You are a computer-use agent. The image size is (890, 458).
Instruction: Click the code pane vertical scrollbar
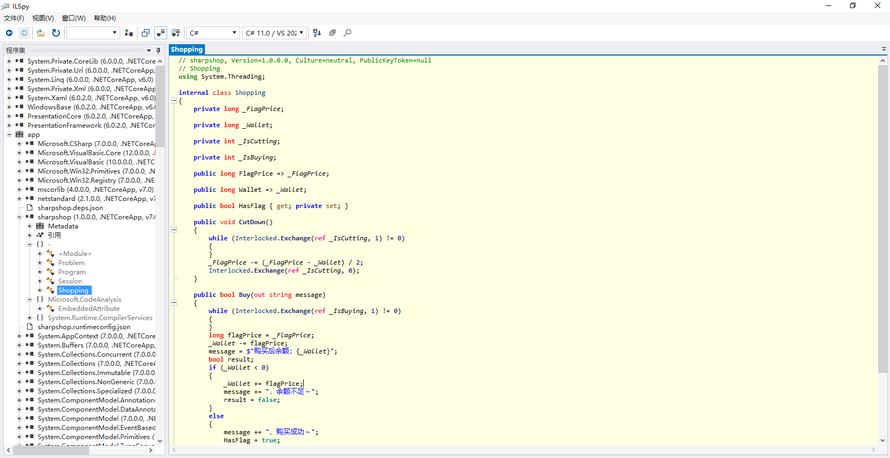coord(882,218)
